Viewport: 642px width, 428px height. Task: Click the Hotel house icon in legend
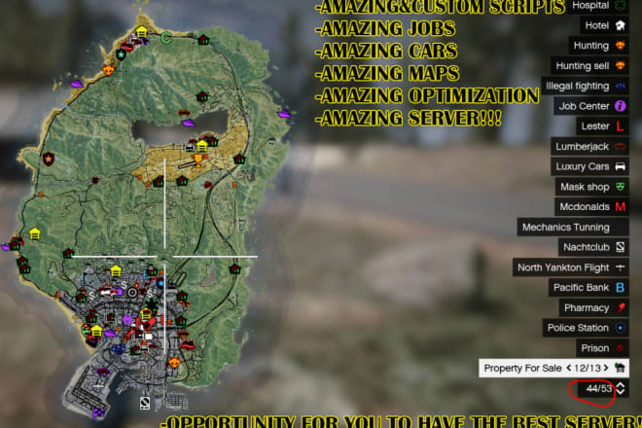point(621,25)
